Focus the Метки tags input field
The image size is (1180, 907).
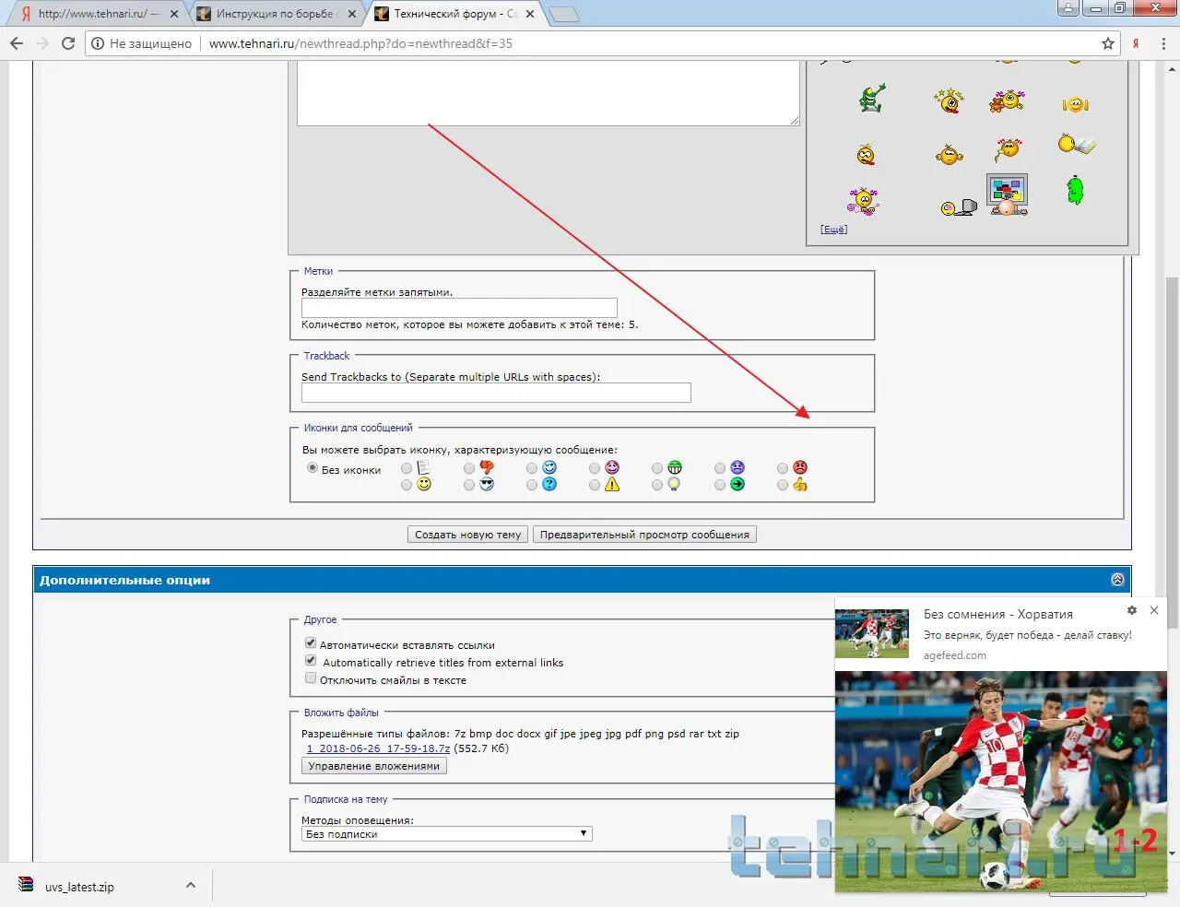click(459, 308)
